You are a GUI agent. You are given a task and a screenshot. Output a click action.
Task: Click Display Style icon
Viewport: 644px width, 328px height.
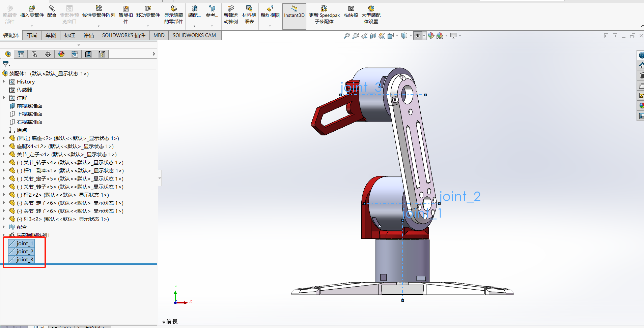point(404,36)
